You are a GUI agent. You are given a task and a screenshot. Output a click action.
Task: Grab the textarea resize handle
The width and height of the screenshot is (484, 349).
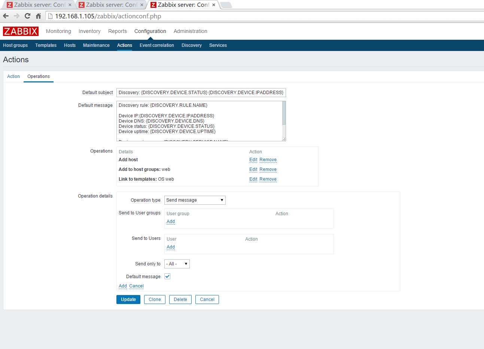[x=284, y=139]
